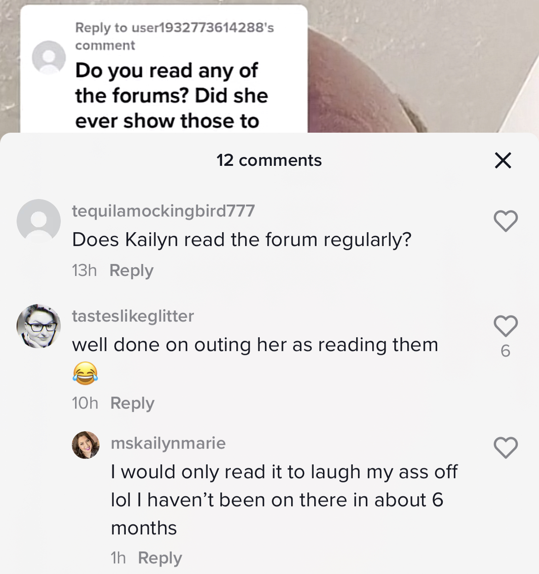Like mskailynmarie's reply with the heart

[506, 447]
